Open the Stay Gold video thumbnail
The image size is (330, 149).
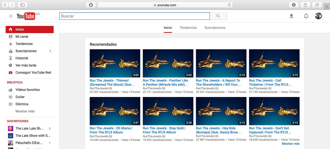pos(168,111)
